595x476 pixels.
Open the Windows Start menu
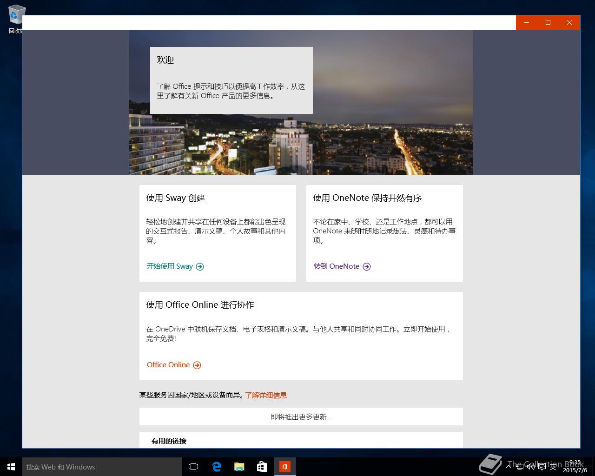click(x=11, y=467)
